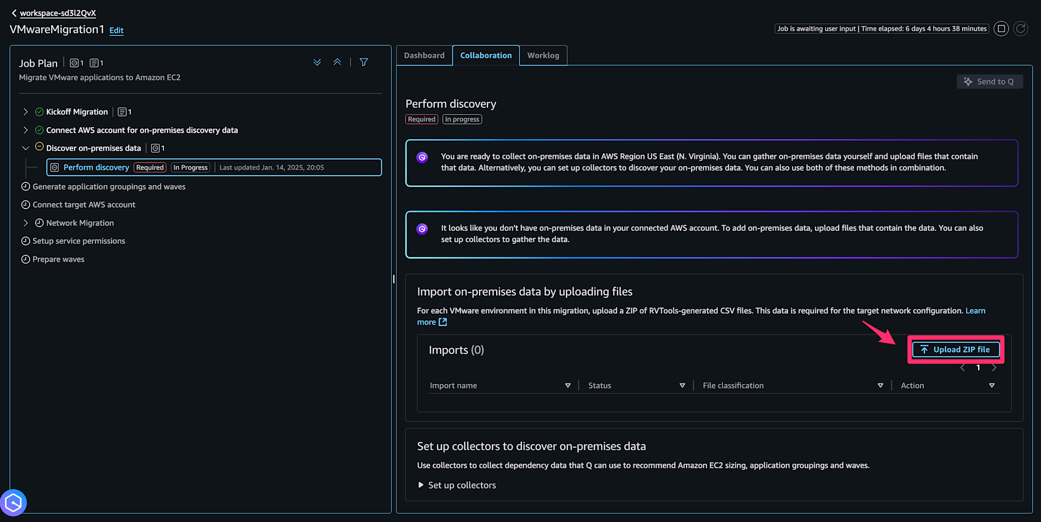Click Send to Q button
This screenshot has height=522, width=1041.
pyautogui.click(x=989, y=82)
